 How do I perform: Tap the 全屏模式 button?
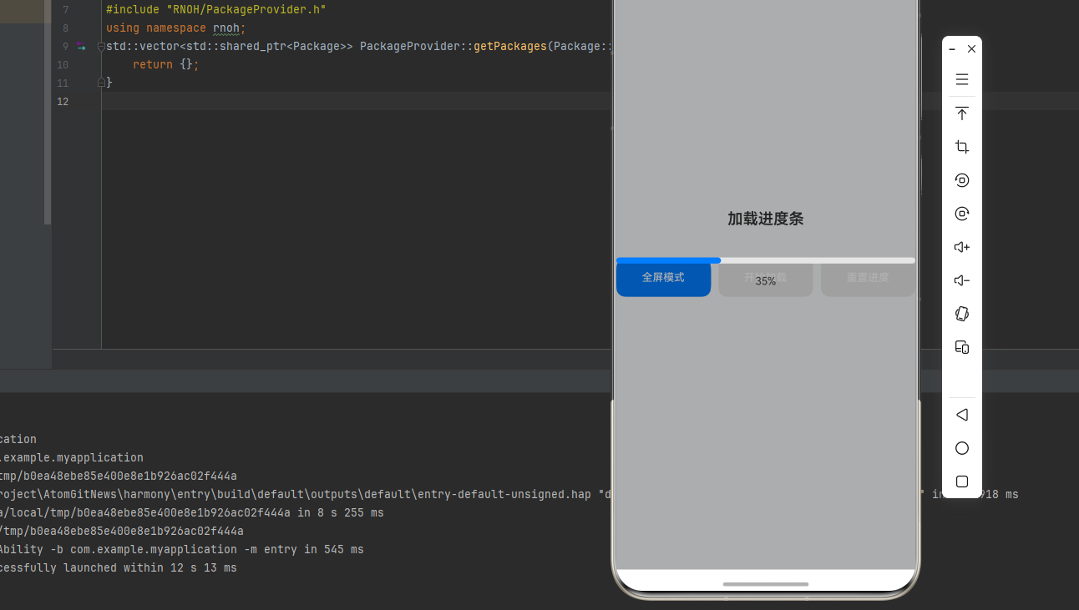tap(663, 280)
